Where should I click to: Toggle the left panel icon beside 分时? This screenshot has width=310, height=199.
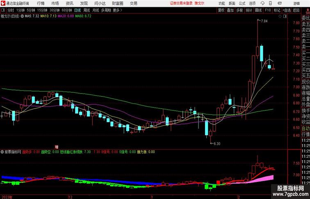3,10
